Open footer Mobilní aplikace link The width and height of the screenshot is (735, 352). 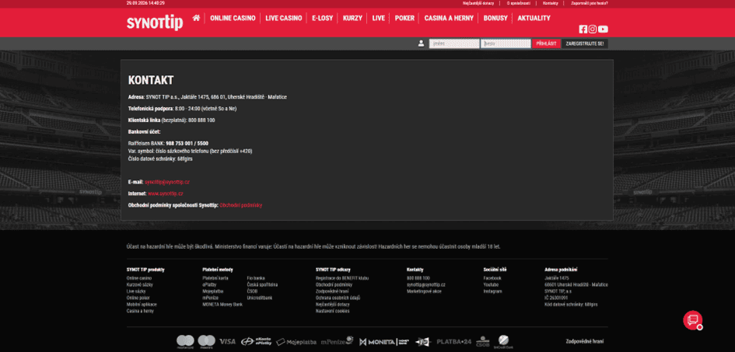[142, 305]
